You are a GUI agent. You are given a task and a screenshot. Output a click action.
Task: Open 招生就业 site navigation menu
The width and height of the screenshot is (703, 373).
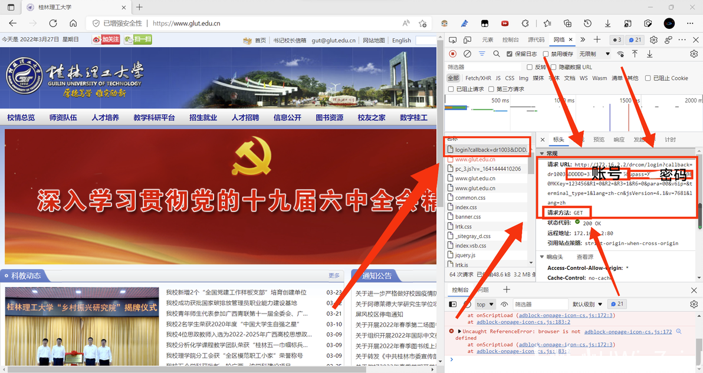203,117
